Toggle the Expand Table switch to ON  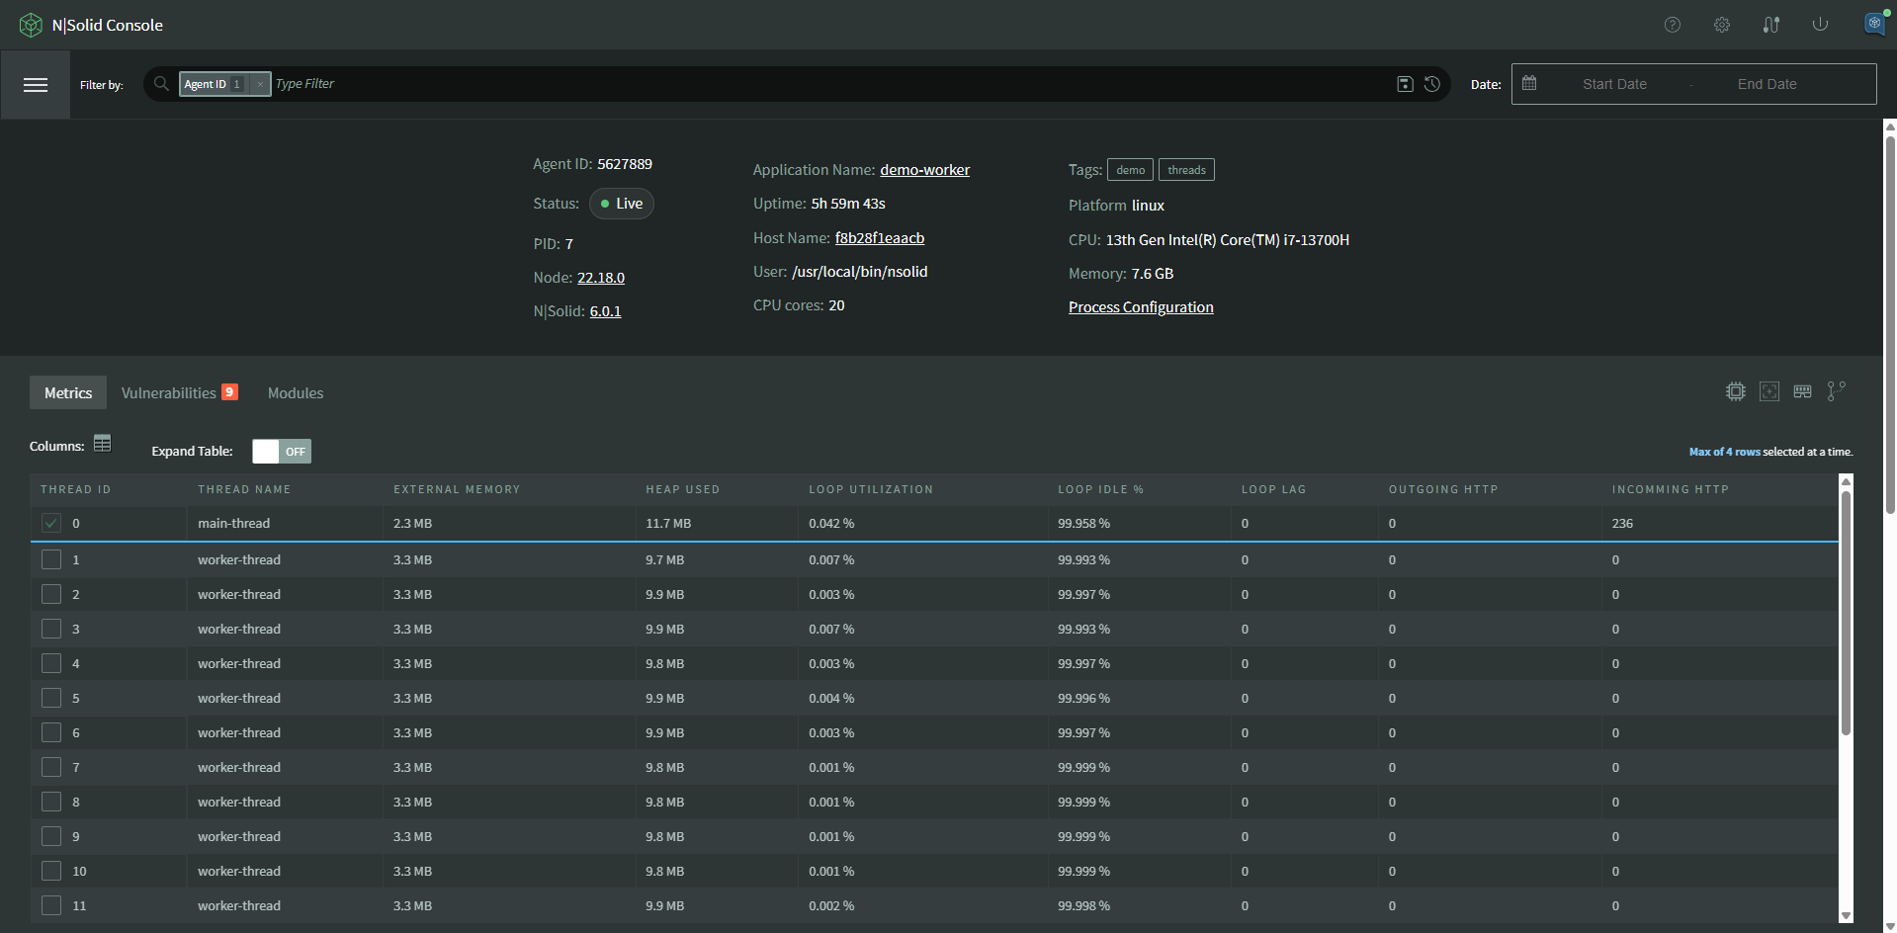282,451
